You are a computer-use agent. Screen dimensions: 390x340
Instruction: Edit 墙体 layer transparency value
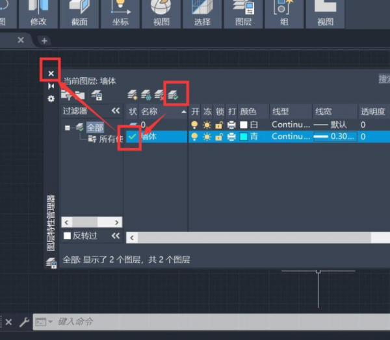click(x=363, y=137)
